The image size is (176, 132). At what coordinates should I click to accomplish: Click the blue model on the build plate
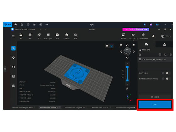pyautogui.click(x=77, y=74)
